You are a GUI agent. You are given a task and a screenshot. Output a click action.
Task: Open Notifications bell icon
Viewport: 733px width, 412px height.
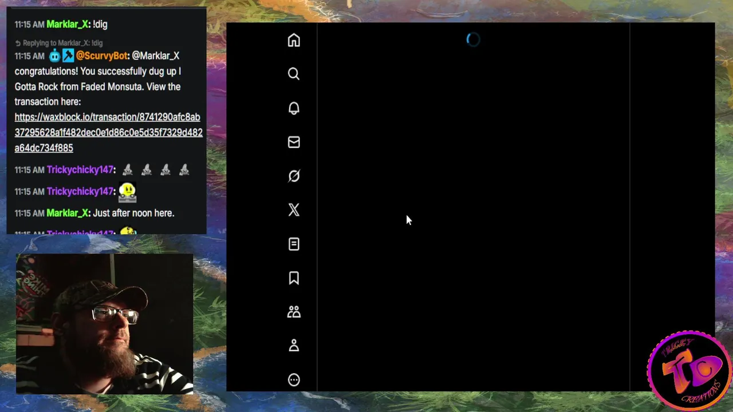tap(294, 108)
